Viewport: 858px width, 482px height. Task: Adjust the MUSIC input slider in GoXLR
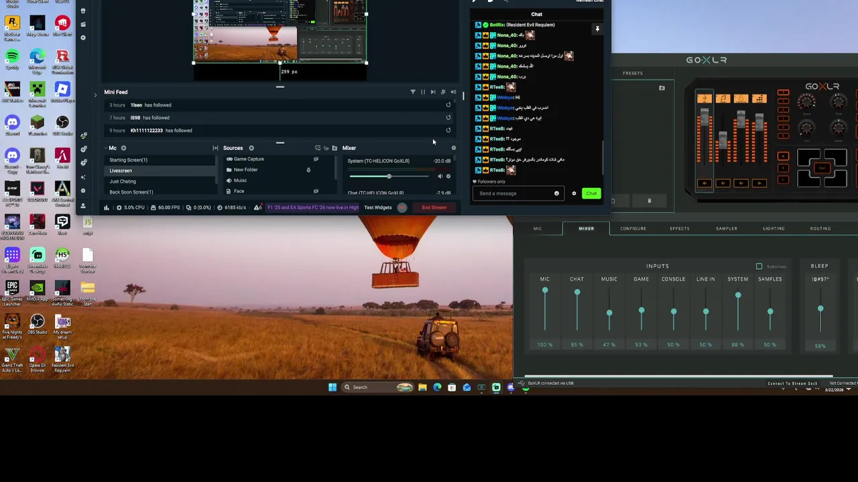609,313
